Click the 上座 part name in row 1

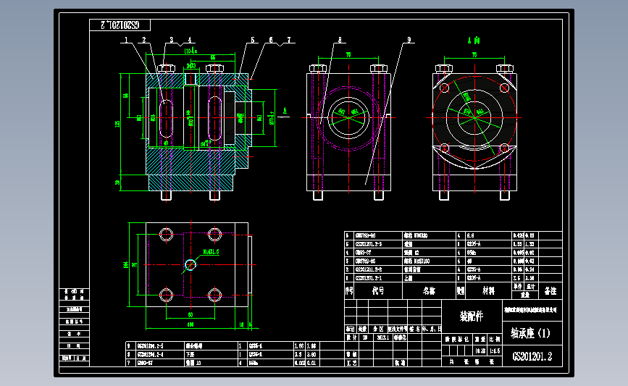pos(409,278)
